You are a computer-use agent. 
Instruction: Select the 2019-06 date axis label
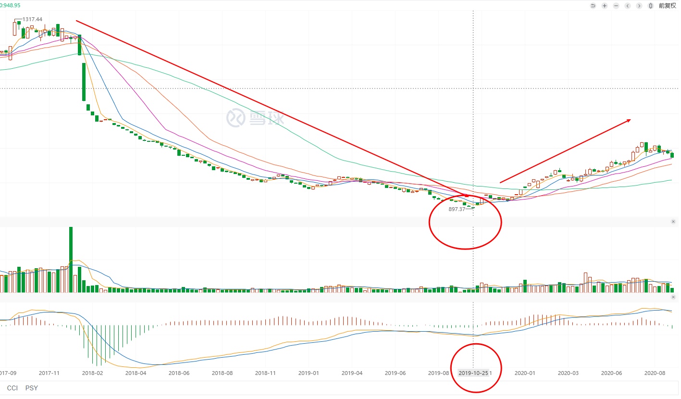395,373
